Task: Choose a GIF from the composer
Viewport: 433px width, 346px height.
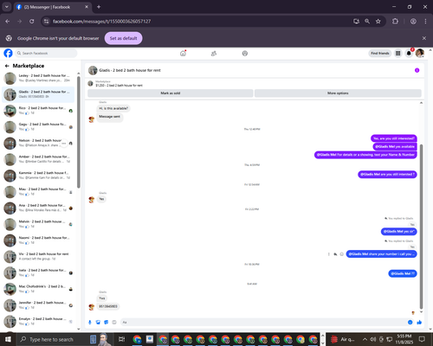Action: 114,322
